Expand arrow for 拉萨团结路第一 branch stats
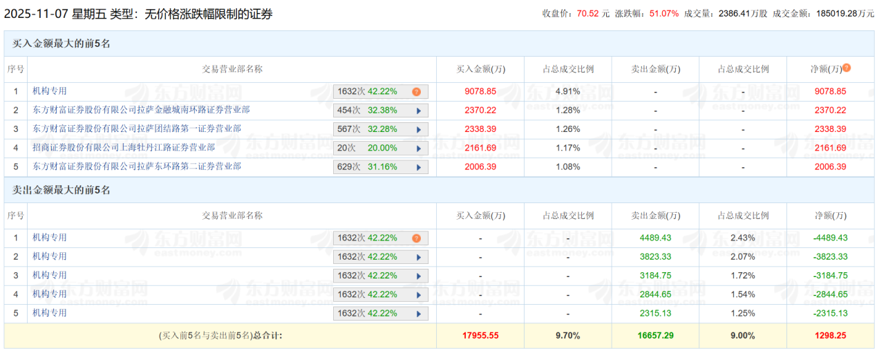 tap(418, 129)
